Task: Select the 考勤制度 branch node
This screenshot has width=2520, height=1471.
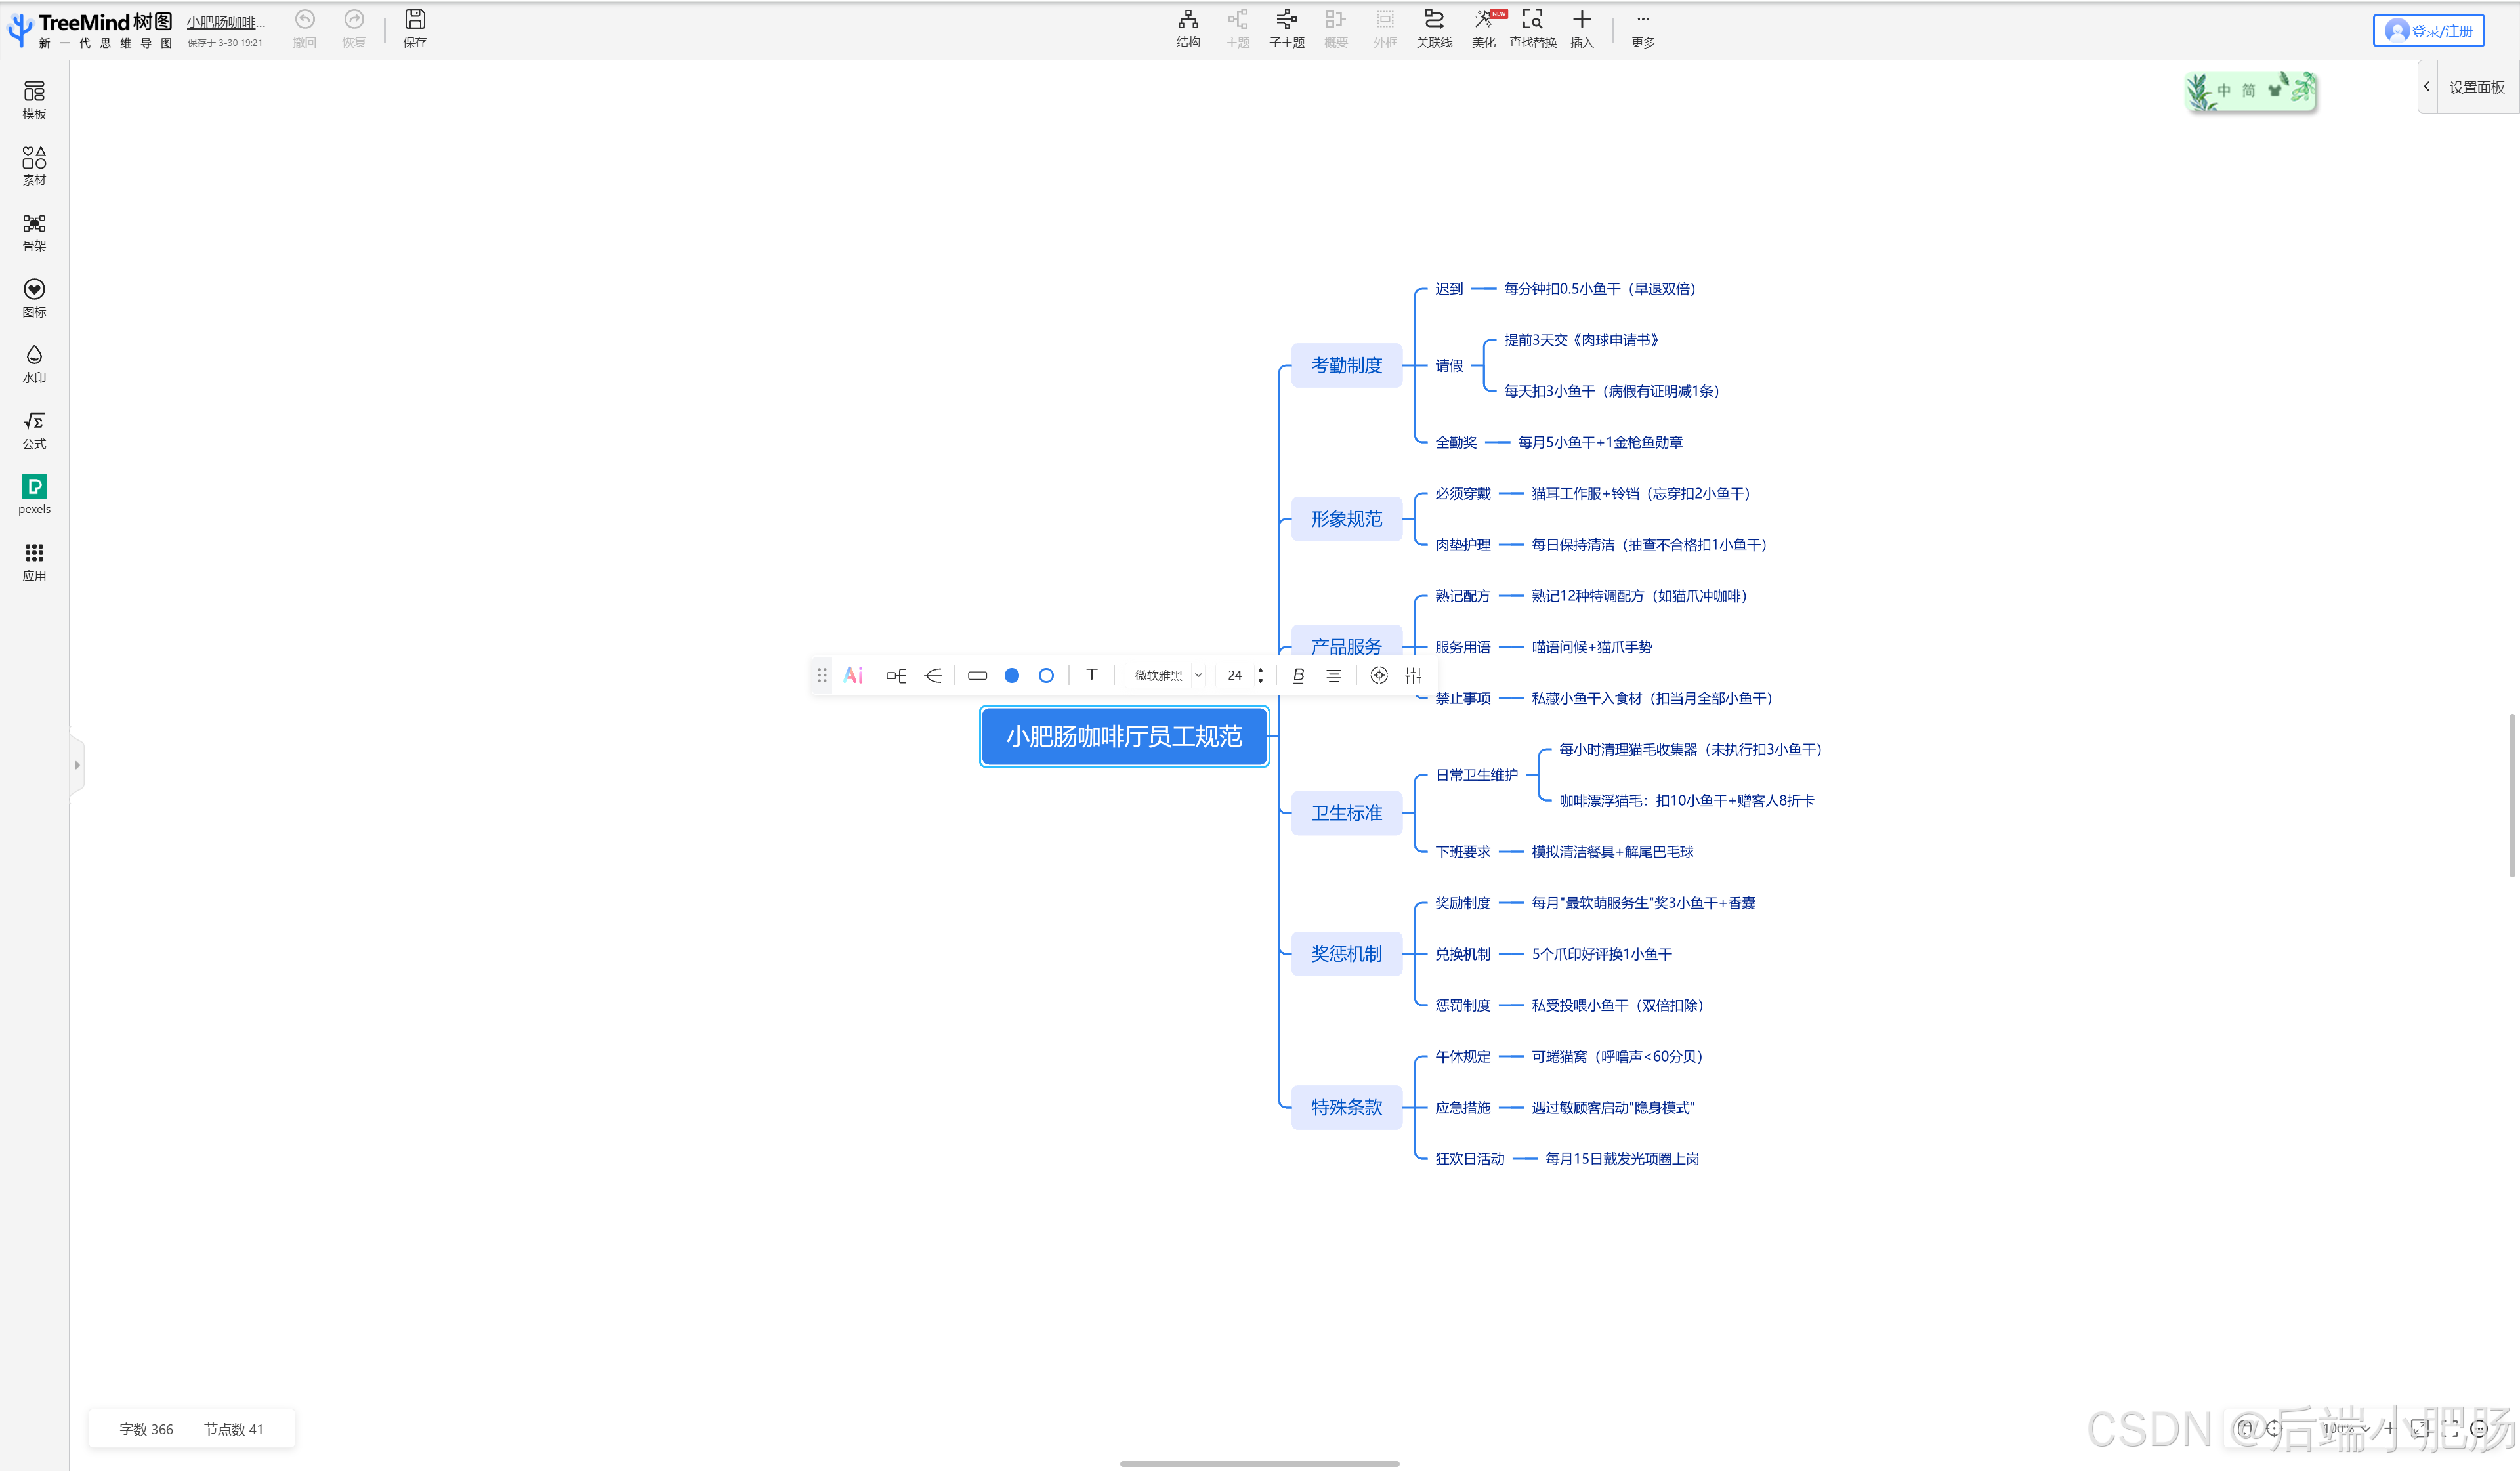Action: coord(1346,365)
